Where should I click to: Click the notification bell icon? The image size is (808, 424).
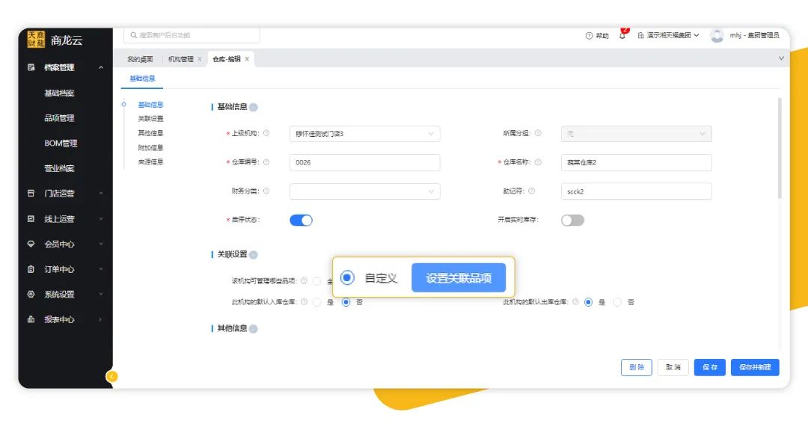[x=622, y=36]
